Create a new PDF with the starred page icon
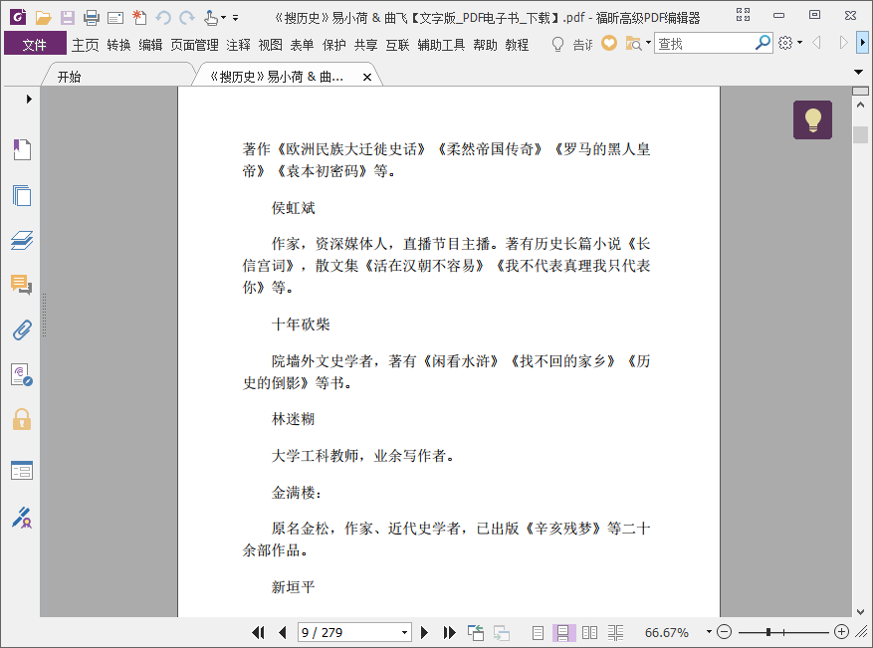The image size is (873, 648). [x=139, y=18]
